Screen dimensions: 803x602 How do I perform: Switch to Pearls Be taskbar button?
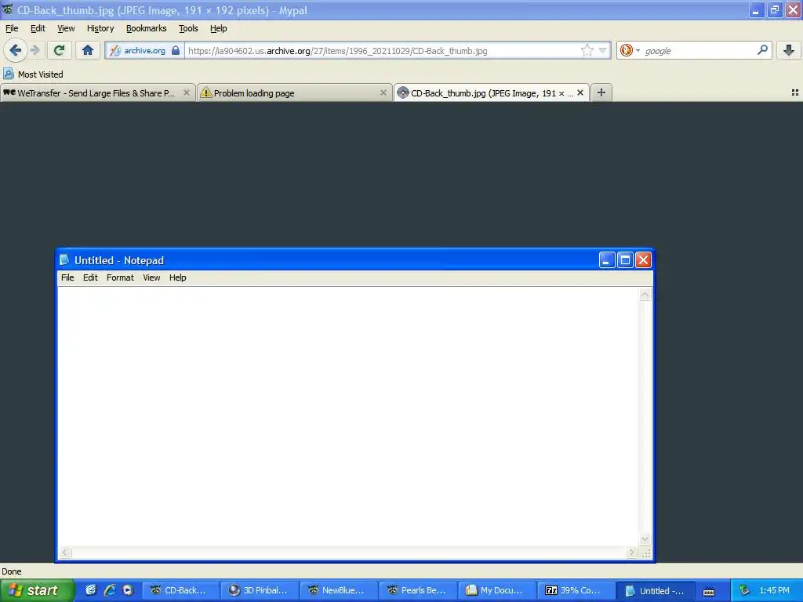[418, 590]
